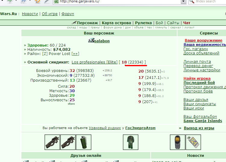Image resolution: width=226 pixels, height=162 pixels.
Task: Open Ваша недвижимость service link
Action: [205, 45]
